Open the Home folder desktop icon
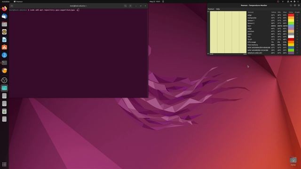Image resolution: width=301 pixels, height=169 pixels. pyautogui.click(x=293, y=161)
